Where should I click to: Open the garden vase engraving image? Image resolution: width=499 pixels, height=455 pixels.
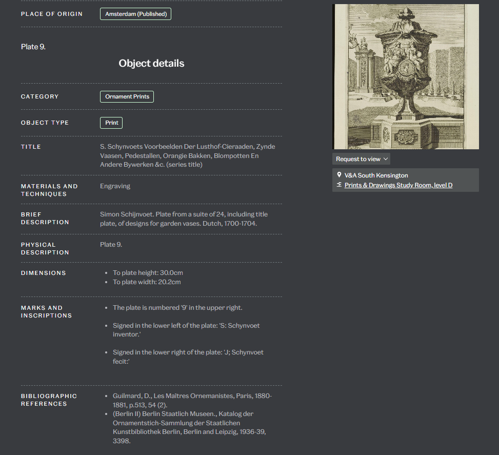tap(405, 77)
